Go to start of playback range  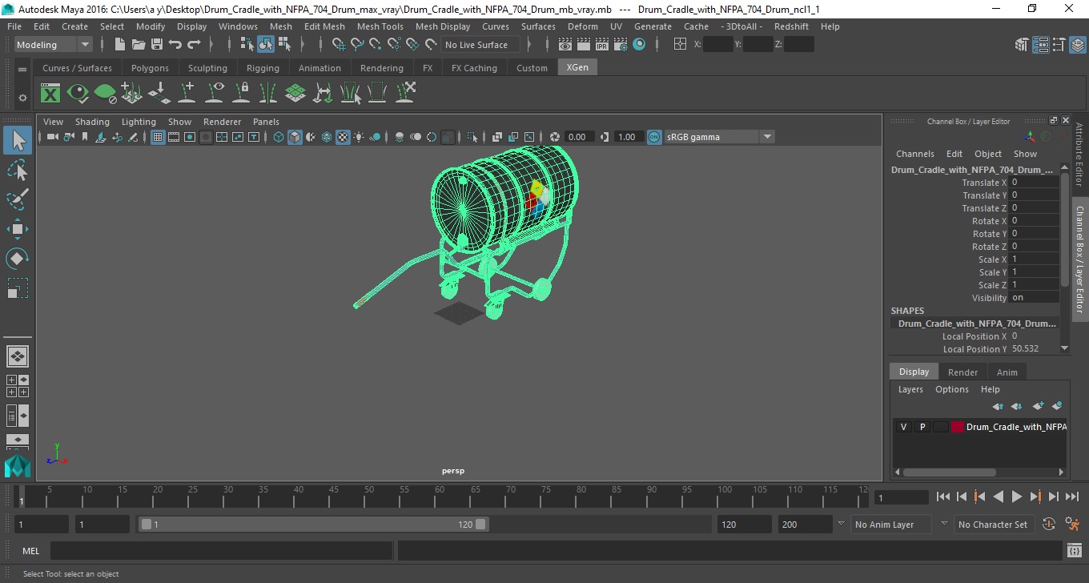(x=943, y=497)
